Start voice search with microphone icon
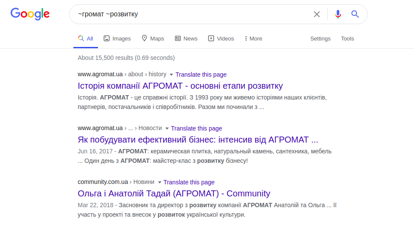Image resolution: width=414 pixels, height=227 pixels. tap(338, 14)
